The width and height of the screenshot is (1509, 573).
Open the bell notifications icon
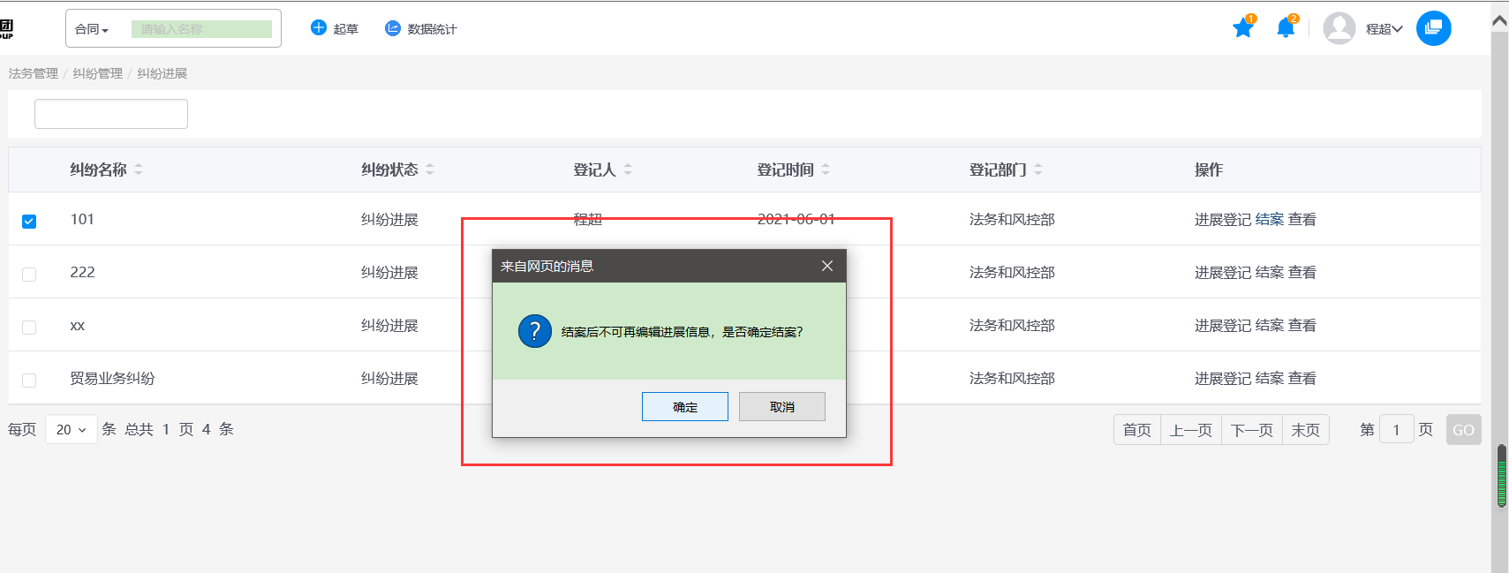[1286, 28]
